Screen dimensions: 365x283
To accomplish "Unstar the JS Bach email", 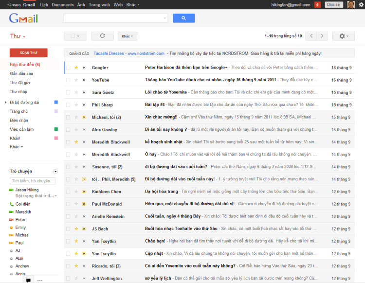I will click(x=76, y=229).
